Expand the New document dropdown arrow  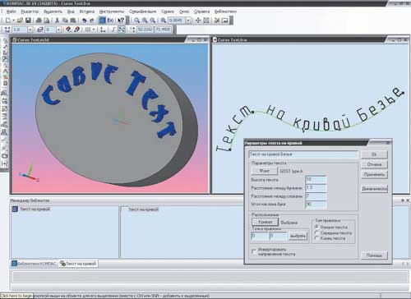coord(13,21)
